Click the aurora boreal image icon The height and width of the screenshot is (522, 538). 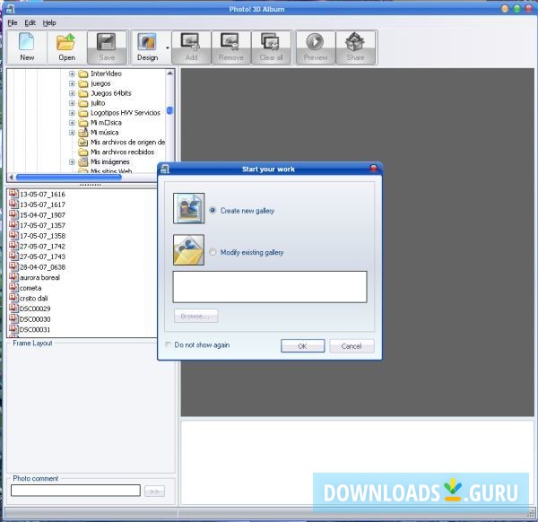point(13,277)
